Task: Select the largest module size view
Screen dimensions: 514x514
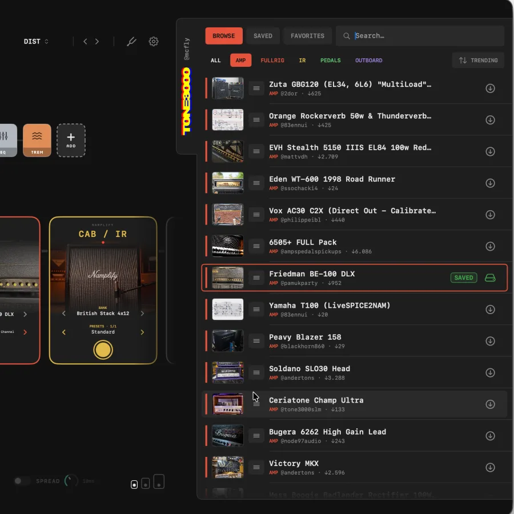Action: click(159, 481)
